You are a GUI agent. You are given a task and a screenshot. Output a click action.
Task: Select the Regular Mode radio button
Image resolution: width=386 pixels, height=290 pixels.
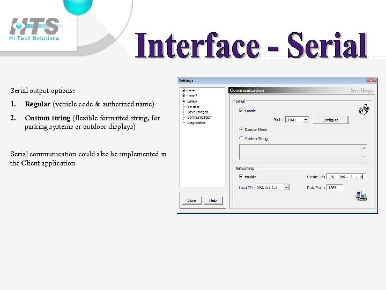coord(241,129)
